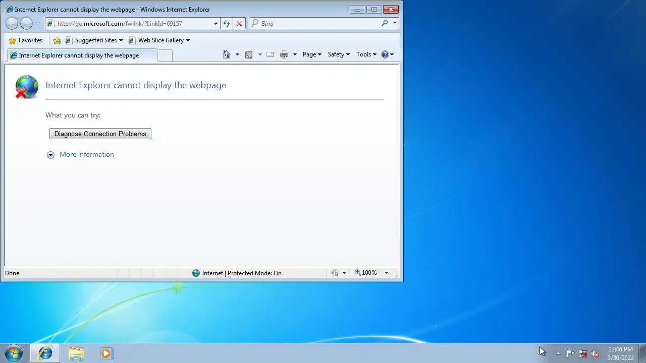
Task: Open the 100% zoom level button
Action: (x=366, y=273)
